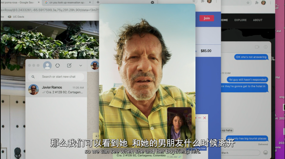285x159 pixels.
Task: Click the message text input field
Action: (240, 152)
